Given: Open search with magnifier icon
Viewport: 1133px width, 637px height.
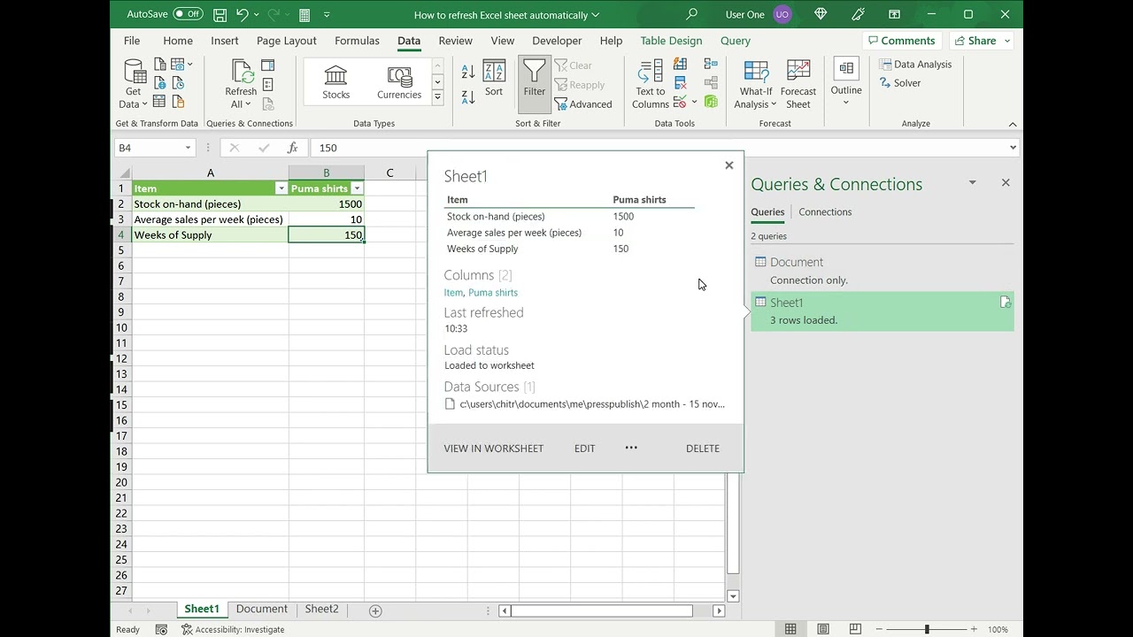Looking at the screenshot, I should click(x=691, y=15).
